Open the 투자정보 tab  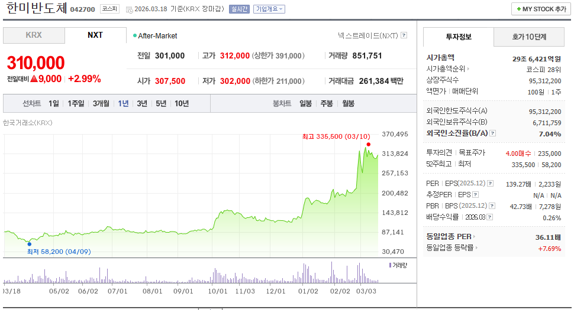click(459, 37)
